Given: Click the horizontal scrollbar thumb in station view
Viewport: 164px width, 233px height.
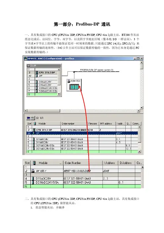Looking at the screenshot, I should pyautogui.click(x=44, y=111).
